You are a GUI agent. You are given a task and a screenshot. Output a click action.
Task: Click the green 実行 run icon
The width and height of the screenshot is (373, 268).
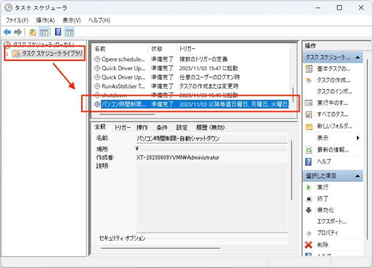click(x=309, y=187)
